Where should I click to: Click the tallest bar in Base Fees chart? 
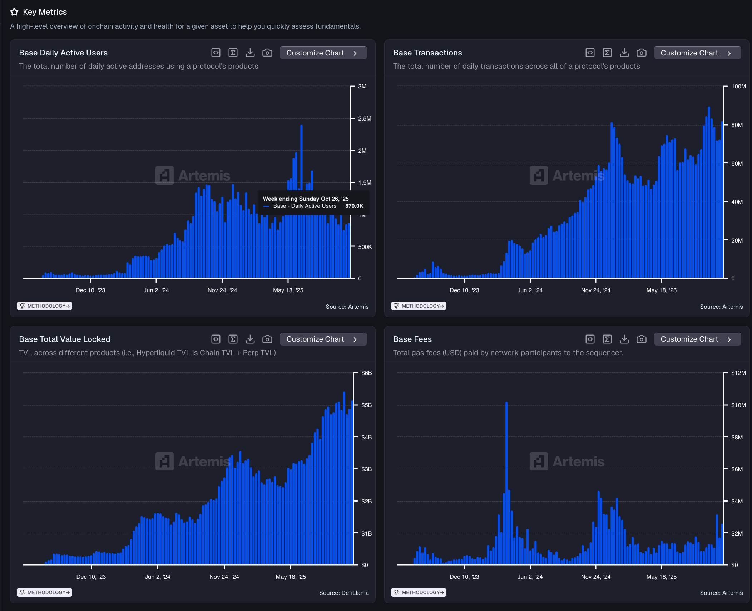tap(506, 483)
